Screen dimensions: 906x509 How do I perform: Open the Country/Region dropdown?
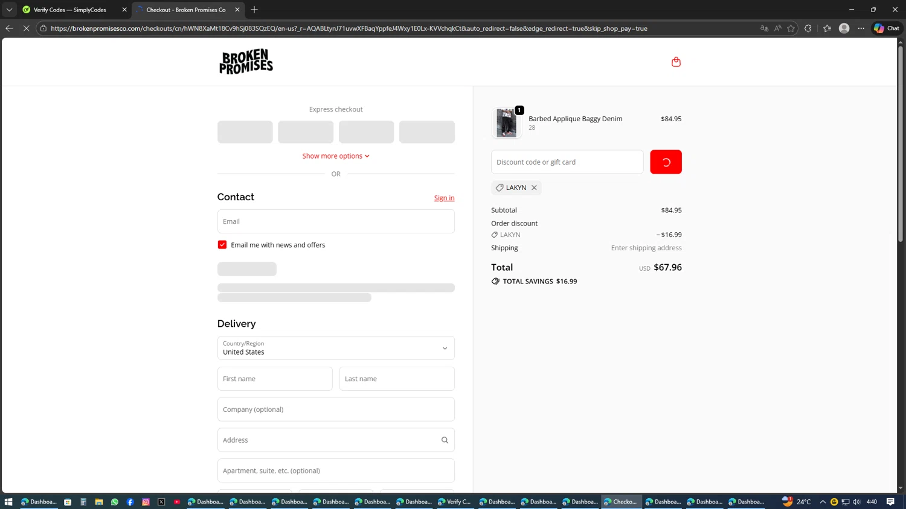coord(336,348)
